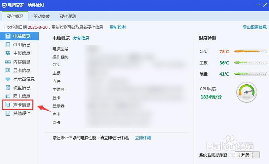Click the 主板 temperature bar
The image size is (269, 164).
click(x=250, y=63)
